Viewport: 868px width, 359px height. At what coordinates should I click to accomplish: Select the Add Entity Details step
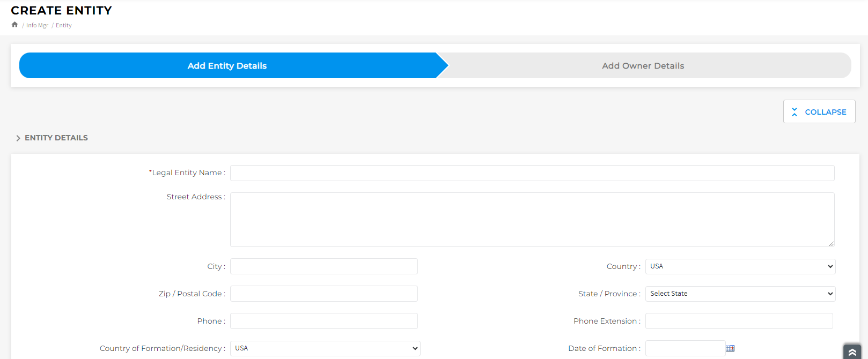click(x=227, y=66)
